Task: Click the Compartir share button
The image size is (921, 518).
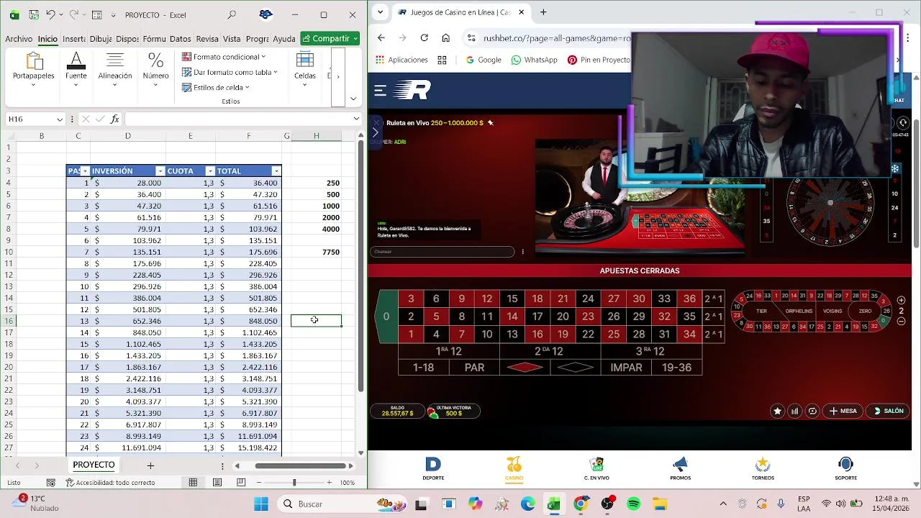Action: click(330, 39)
